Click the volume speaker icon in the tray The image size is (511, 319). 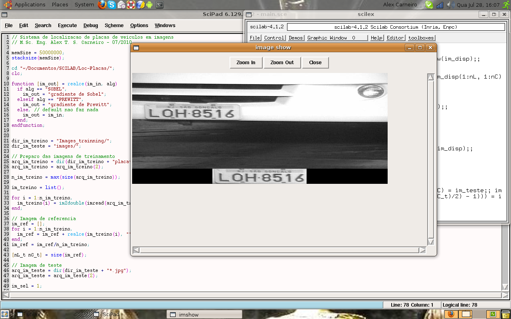tap(450, 5)
